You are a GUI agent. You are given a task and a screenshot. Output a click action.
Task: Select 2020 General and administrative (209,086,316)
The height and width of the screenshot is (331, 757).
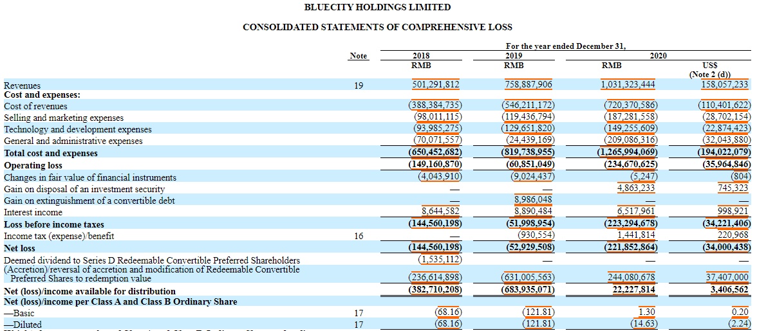coord(631,141)
